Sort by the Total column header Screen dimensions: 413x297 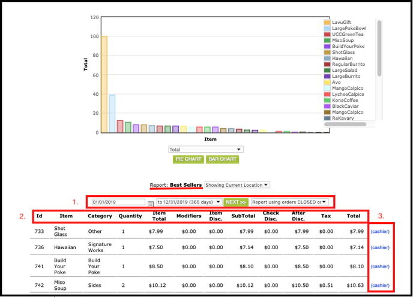pos(354,216)
